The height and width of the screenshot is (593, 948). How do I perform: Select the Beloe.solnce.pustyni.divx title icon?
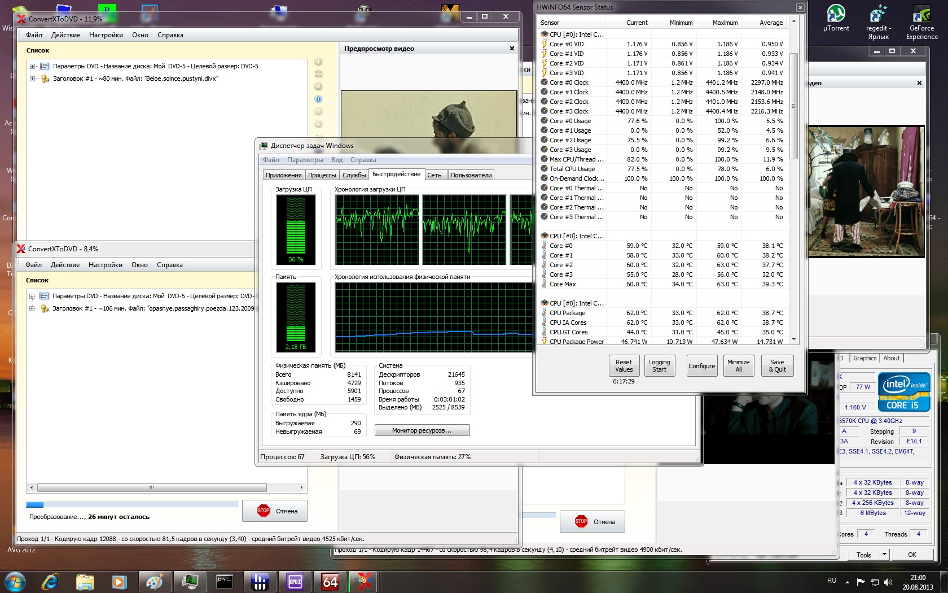pyautogui.click(x=45, y=79)
